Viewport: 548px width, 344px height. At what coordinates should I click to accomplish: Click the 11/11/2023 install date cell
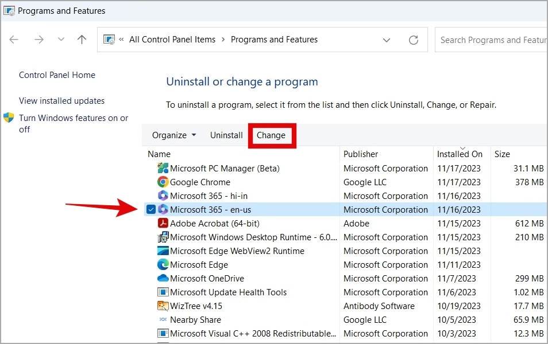coord(459,264)
